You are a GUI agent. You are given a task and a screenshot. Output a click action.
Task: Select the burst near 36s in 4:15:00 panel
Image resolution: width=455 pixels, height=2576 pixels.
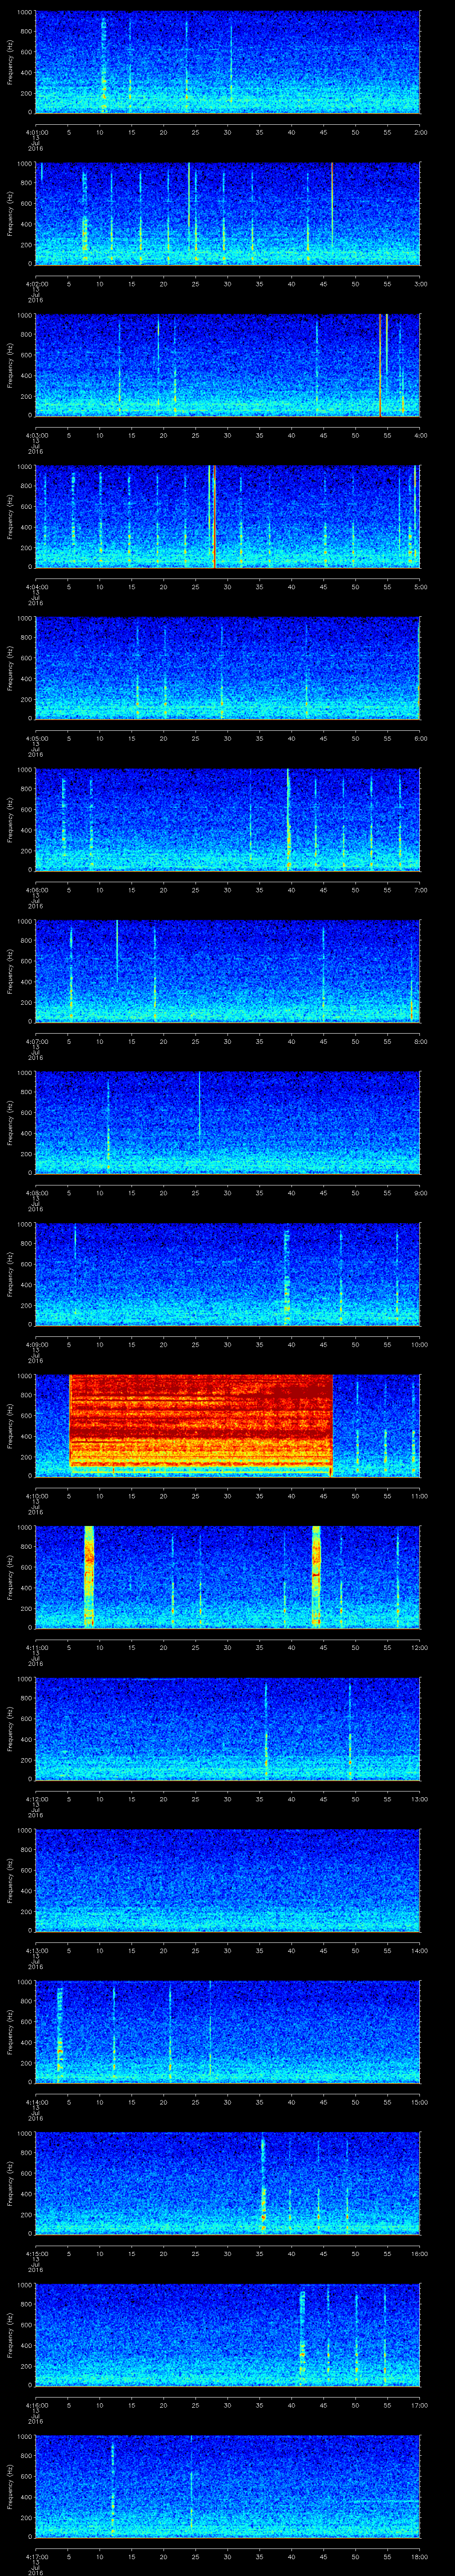(264, 2182)
